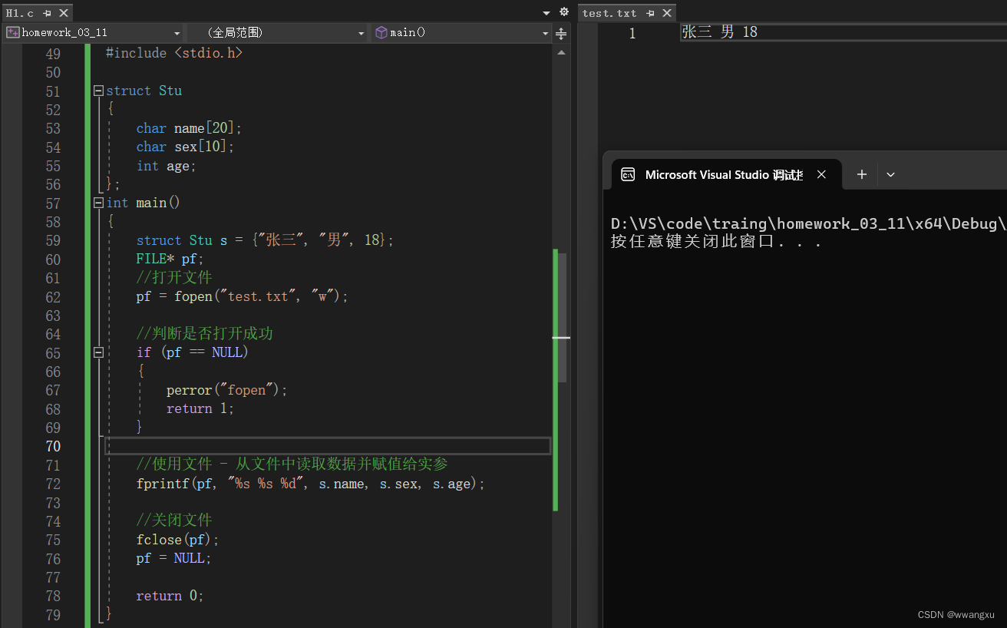Collapse the struct Stu block

click(x=98, y=91)
